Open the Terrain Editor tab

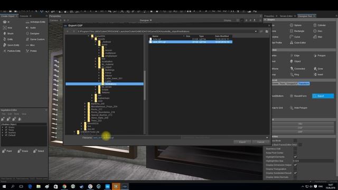286,16
